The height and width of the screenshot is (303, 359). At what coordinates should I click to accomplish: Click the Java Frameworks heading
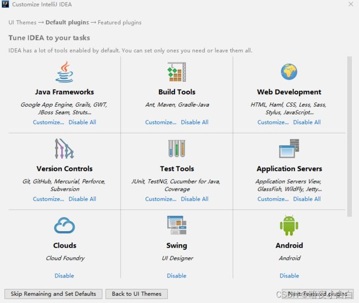64,92
